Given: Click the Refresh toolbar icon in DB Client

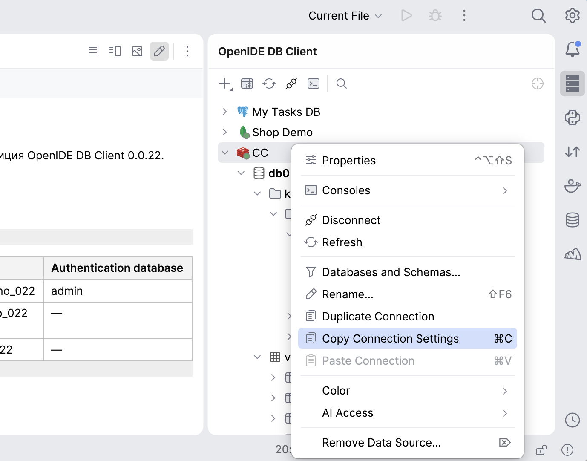Looking at the screenshot, I should tap(269, 84).
